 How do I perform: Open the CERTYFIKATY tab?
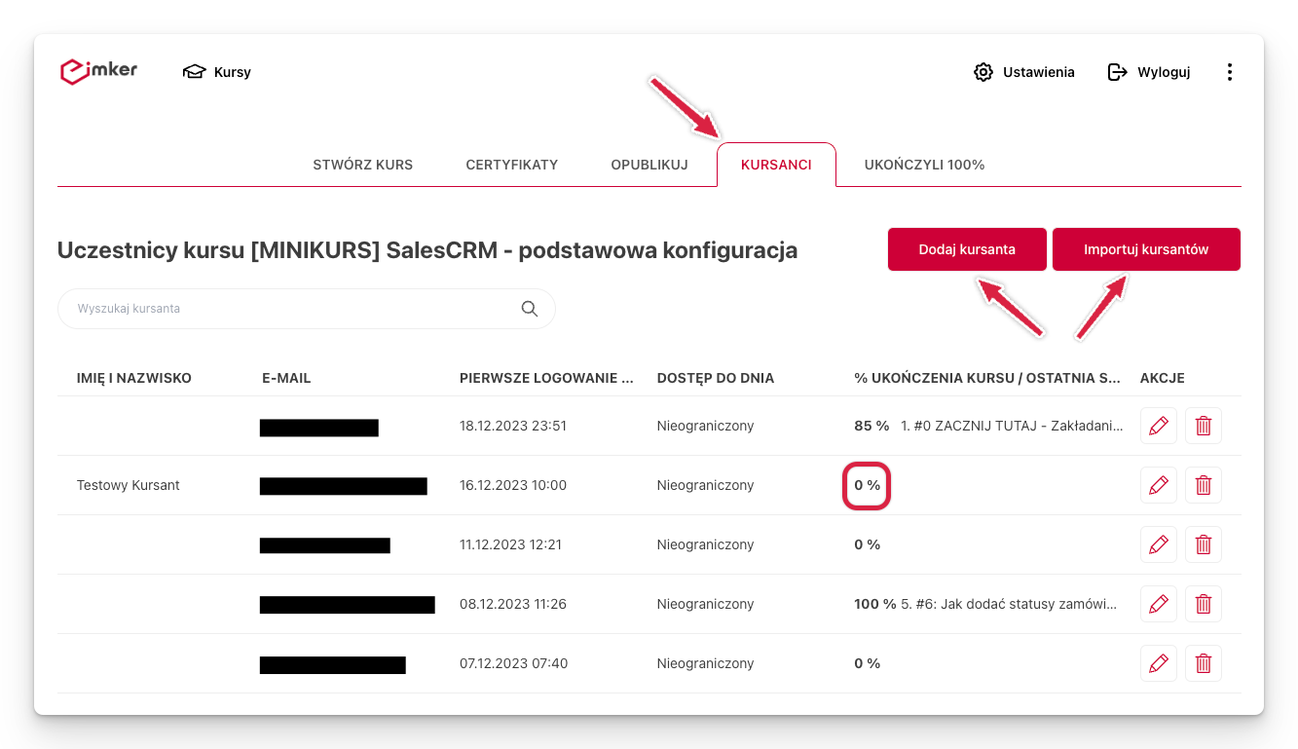pyautogui.click(x=512, y=165)
